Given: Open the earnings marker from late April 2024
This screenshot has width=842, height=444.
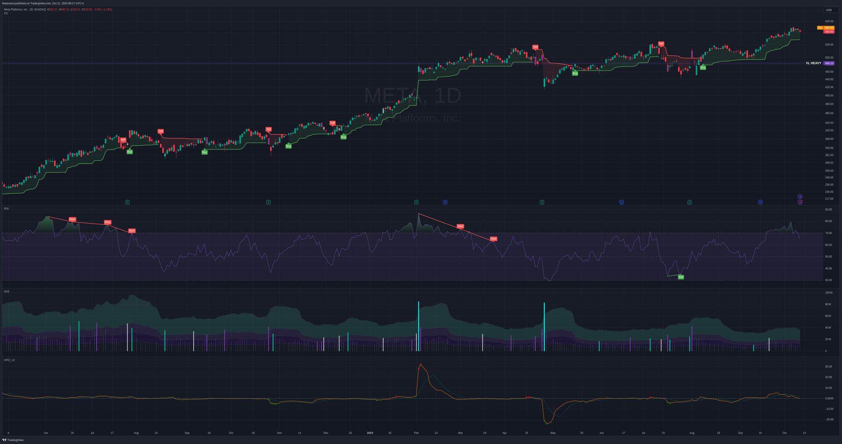Looking at the screenshot, I should 542,202.
